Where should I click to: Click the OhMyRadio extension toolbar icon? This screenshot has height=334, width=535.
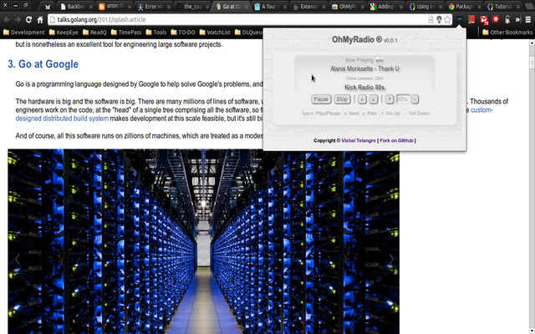pos(460,19)
